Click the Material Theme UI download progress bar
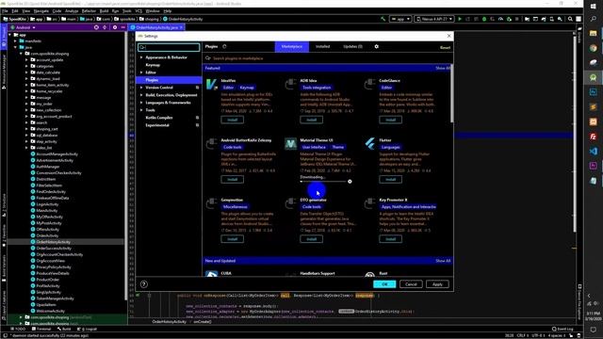 [x=323, y=182]
